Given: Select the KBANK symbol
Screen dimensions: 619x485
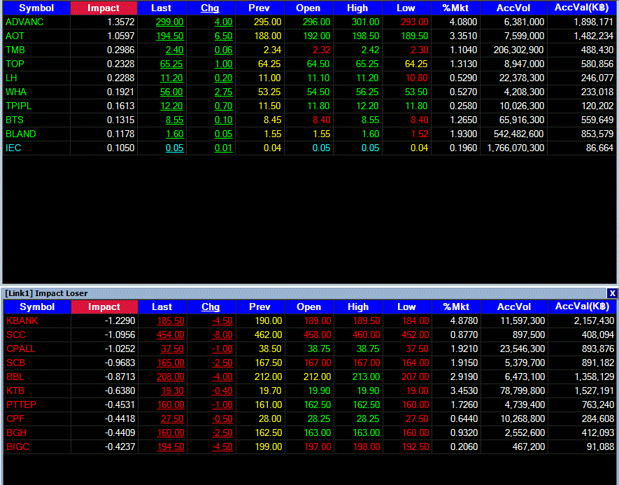Looking at the screenshot, I should (x=22, y=321).
